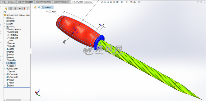Open the ConfigurationManager tab icon
The image size is (206, 101).
click(15, 9)
